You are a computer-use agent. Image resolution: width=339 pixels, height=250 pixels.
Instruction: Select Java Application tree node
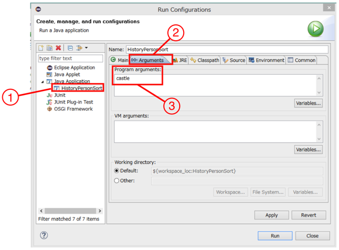pos(72,81)
